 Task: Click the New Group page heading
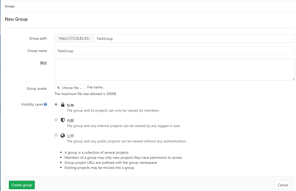16,19
